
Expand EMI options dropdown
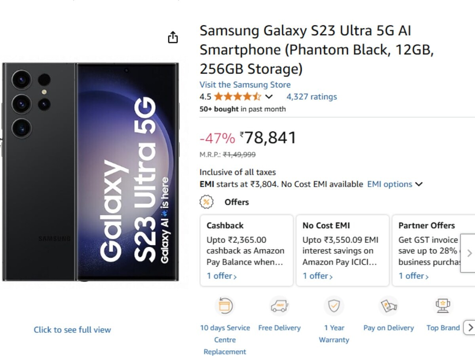click(x=395, y=184)
